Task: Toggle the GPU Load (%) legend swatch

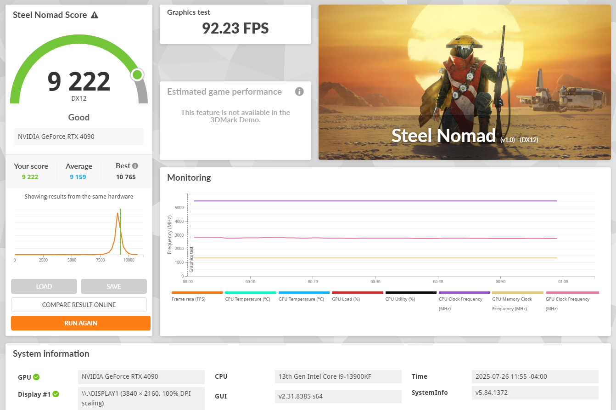Action: 358,292
